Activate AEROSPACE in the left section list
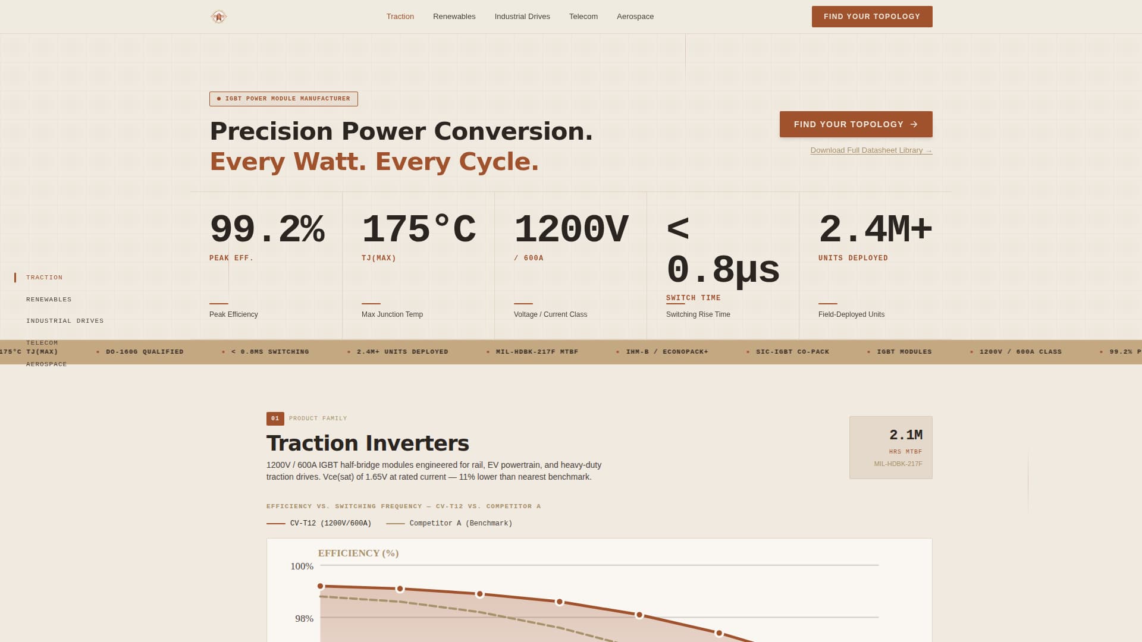This screenshot has height=642, width=1142. tap(46, 364)
